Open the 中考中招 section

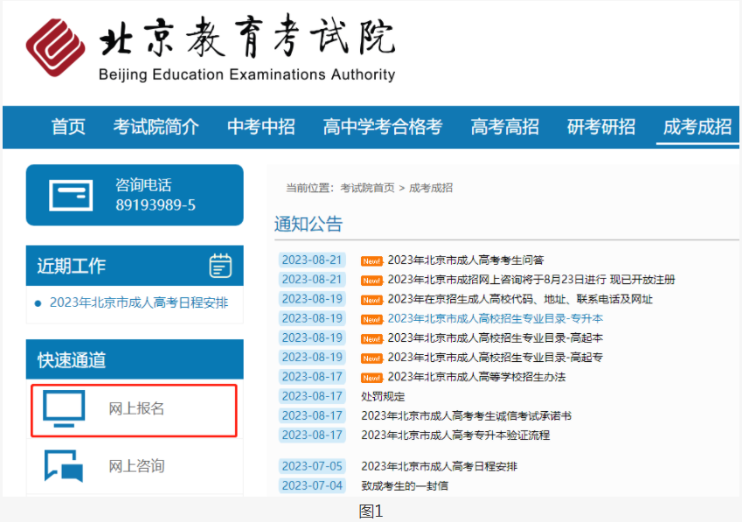[x=260, y=127]
